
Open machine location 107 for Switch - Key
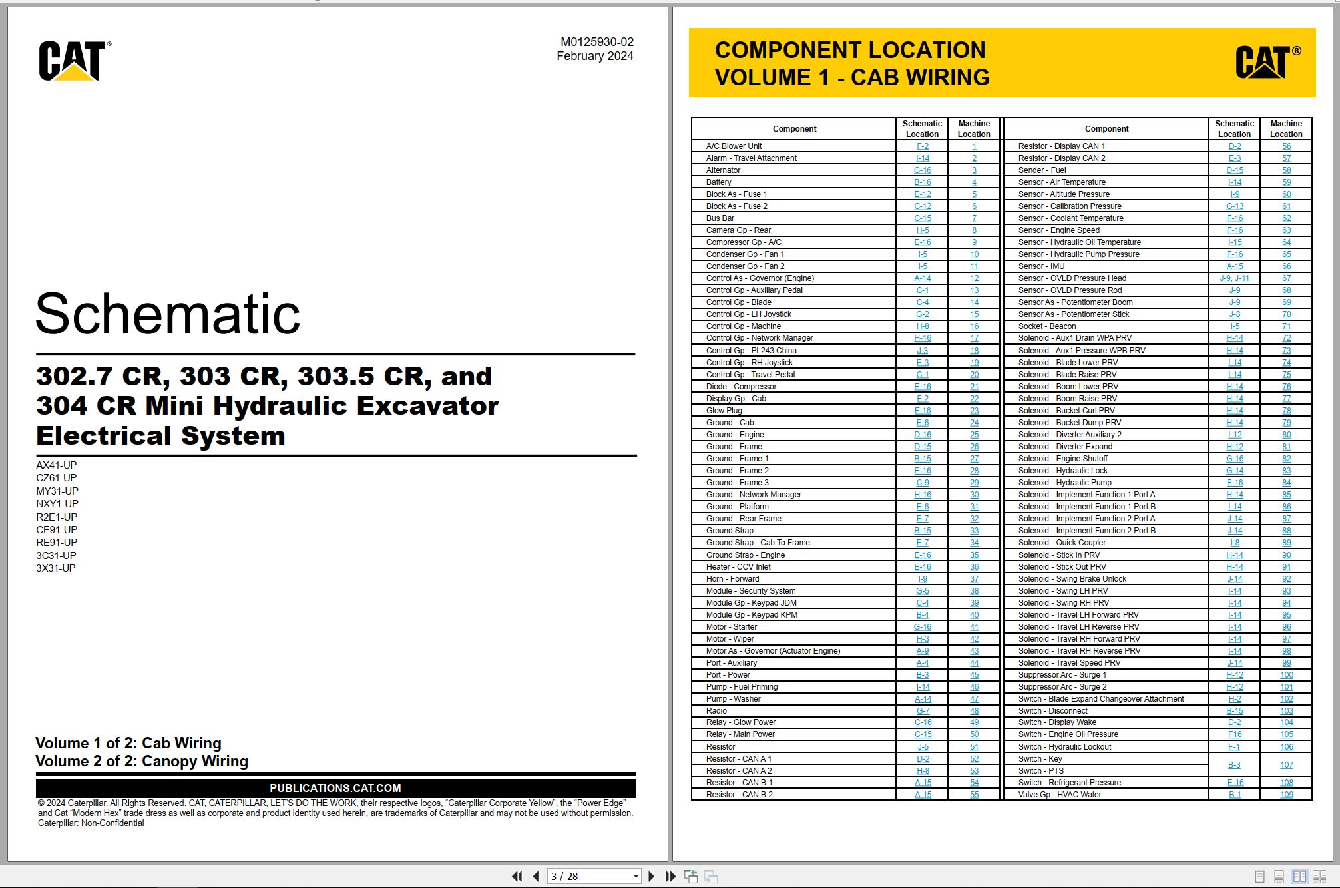point(1286,765)
